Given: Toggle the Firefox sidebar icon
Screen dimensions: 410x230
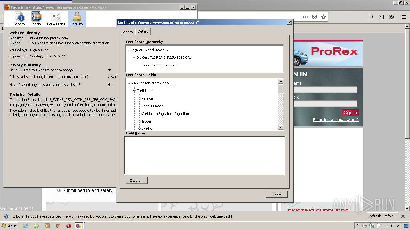Looking at the screenshot, I should coord(381,17).
